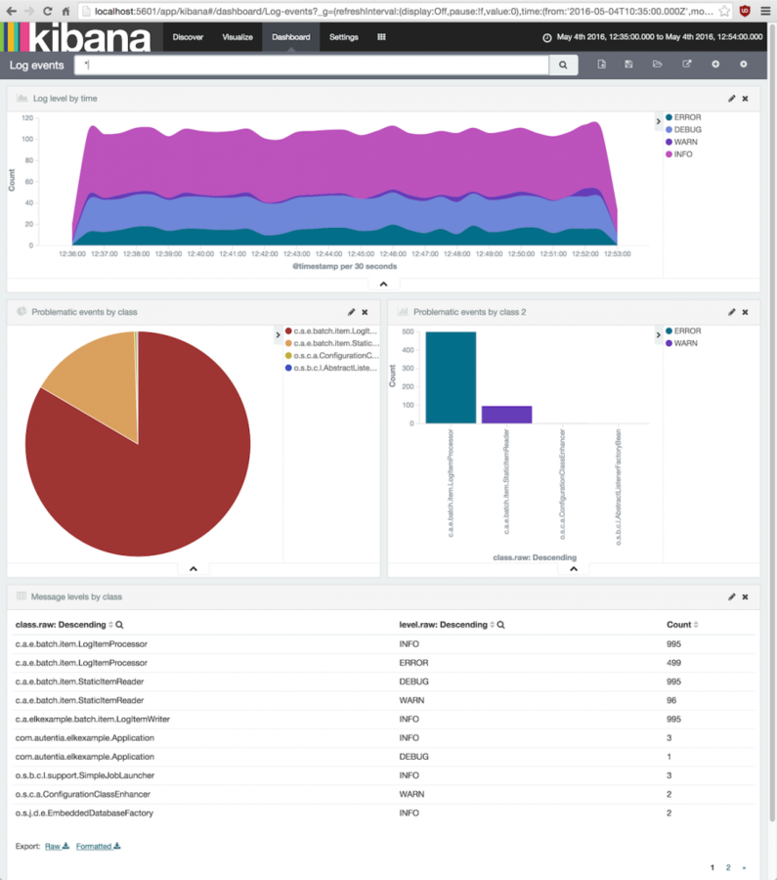This screenshot has width=777, height=880.
Task: Click the teal ERROR bar for LogItemProcessor
Action: point(451,377)
